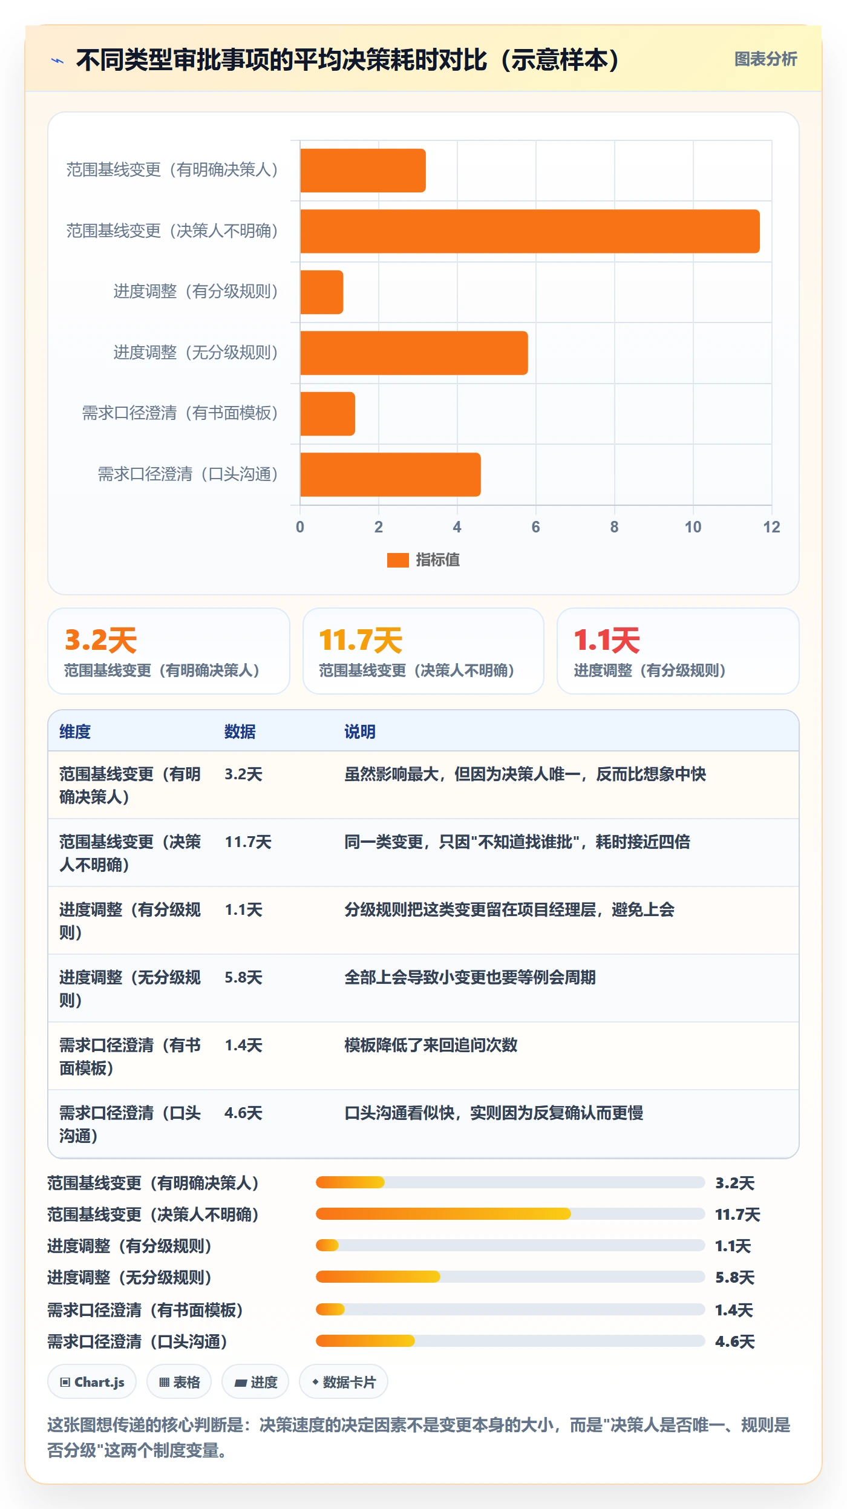Click the 需求口径澄清（口头沟通）chart bar
847x1509 pixels.
391,474
